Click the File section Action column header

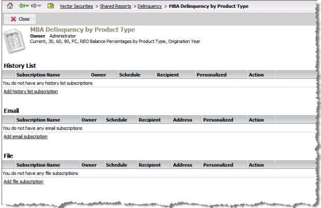coord(256,165)
